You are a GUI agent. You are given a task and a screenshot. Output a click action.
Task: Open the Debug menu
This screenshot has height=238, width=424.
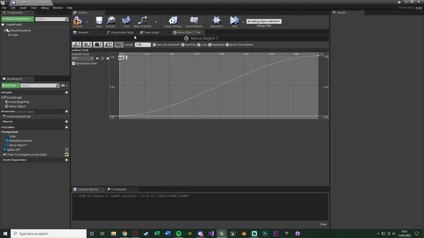pyautogui.click(x=45, y=8)
